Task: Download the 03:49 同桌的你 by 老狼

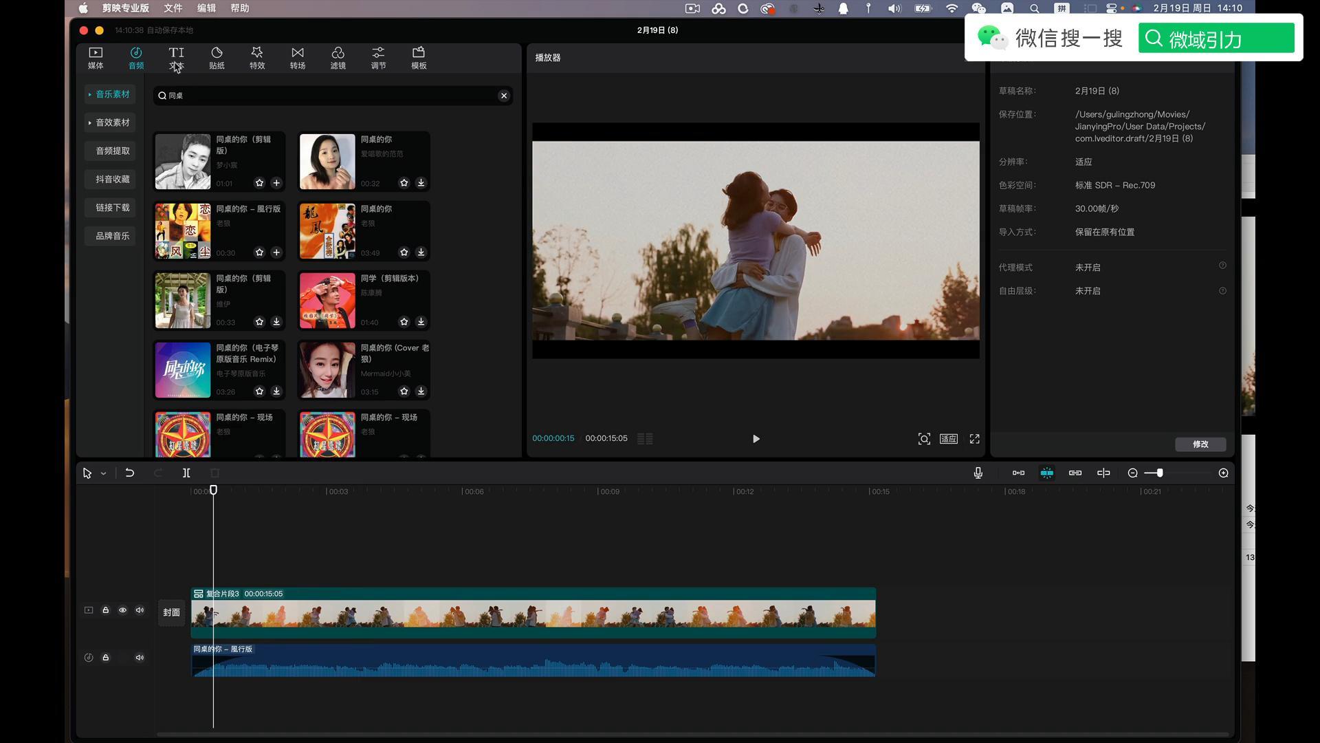Action: point(421,252)
